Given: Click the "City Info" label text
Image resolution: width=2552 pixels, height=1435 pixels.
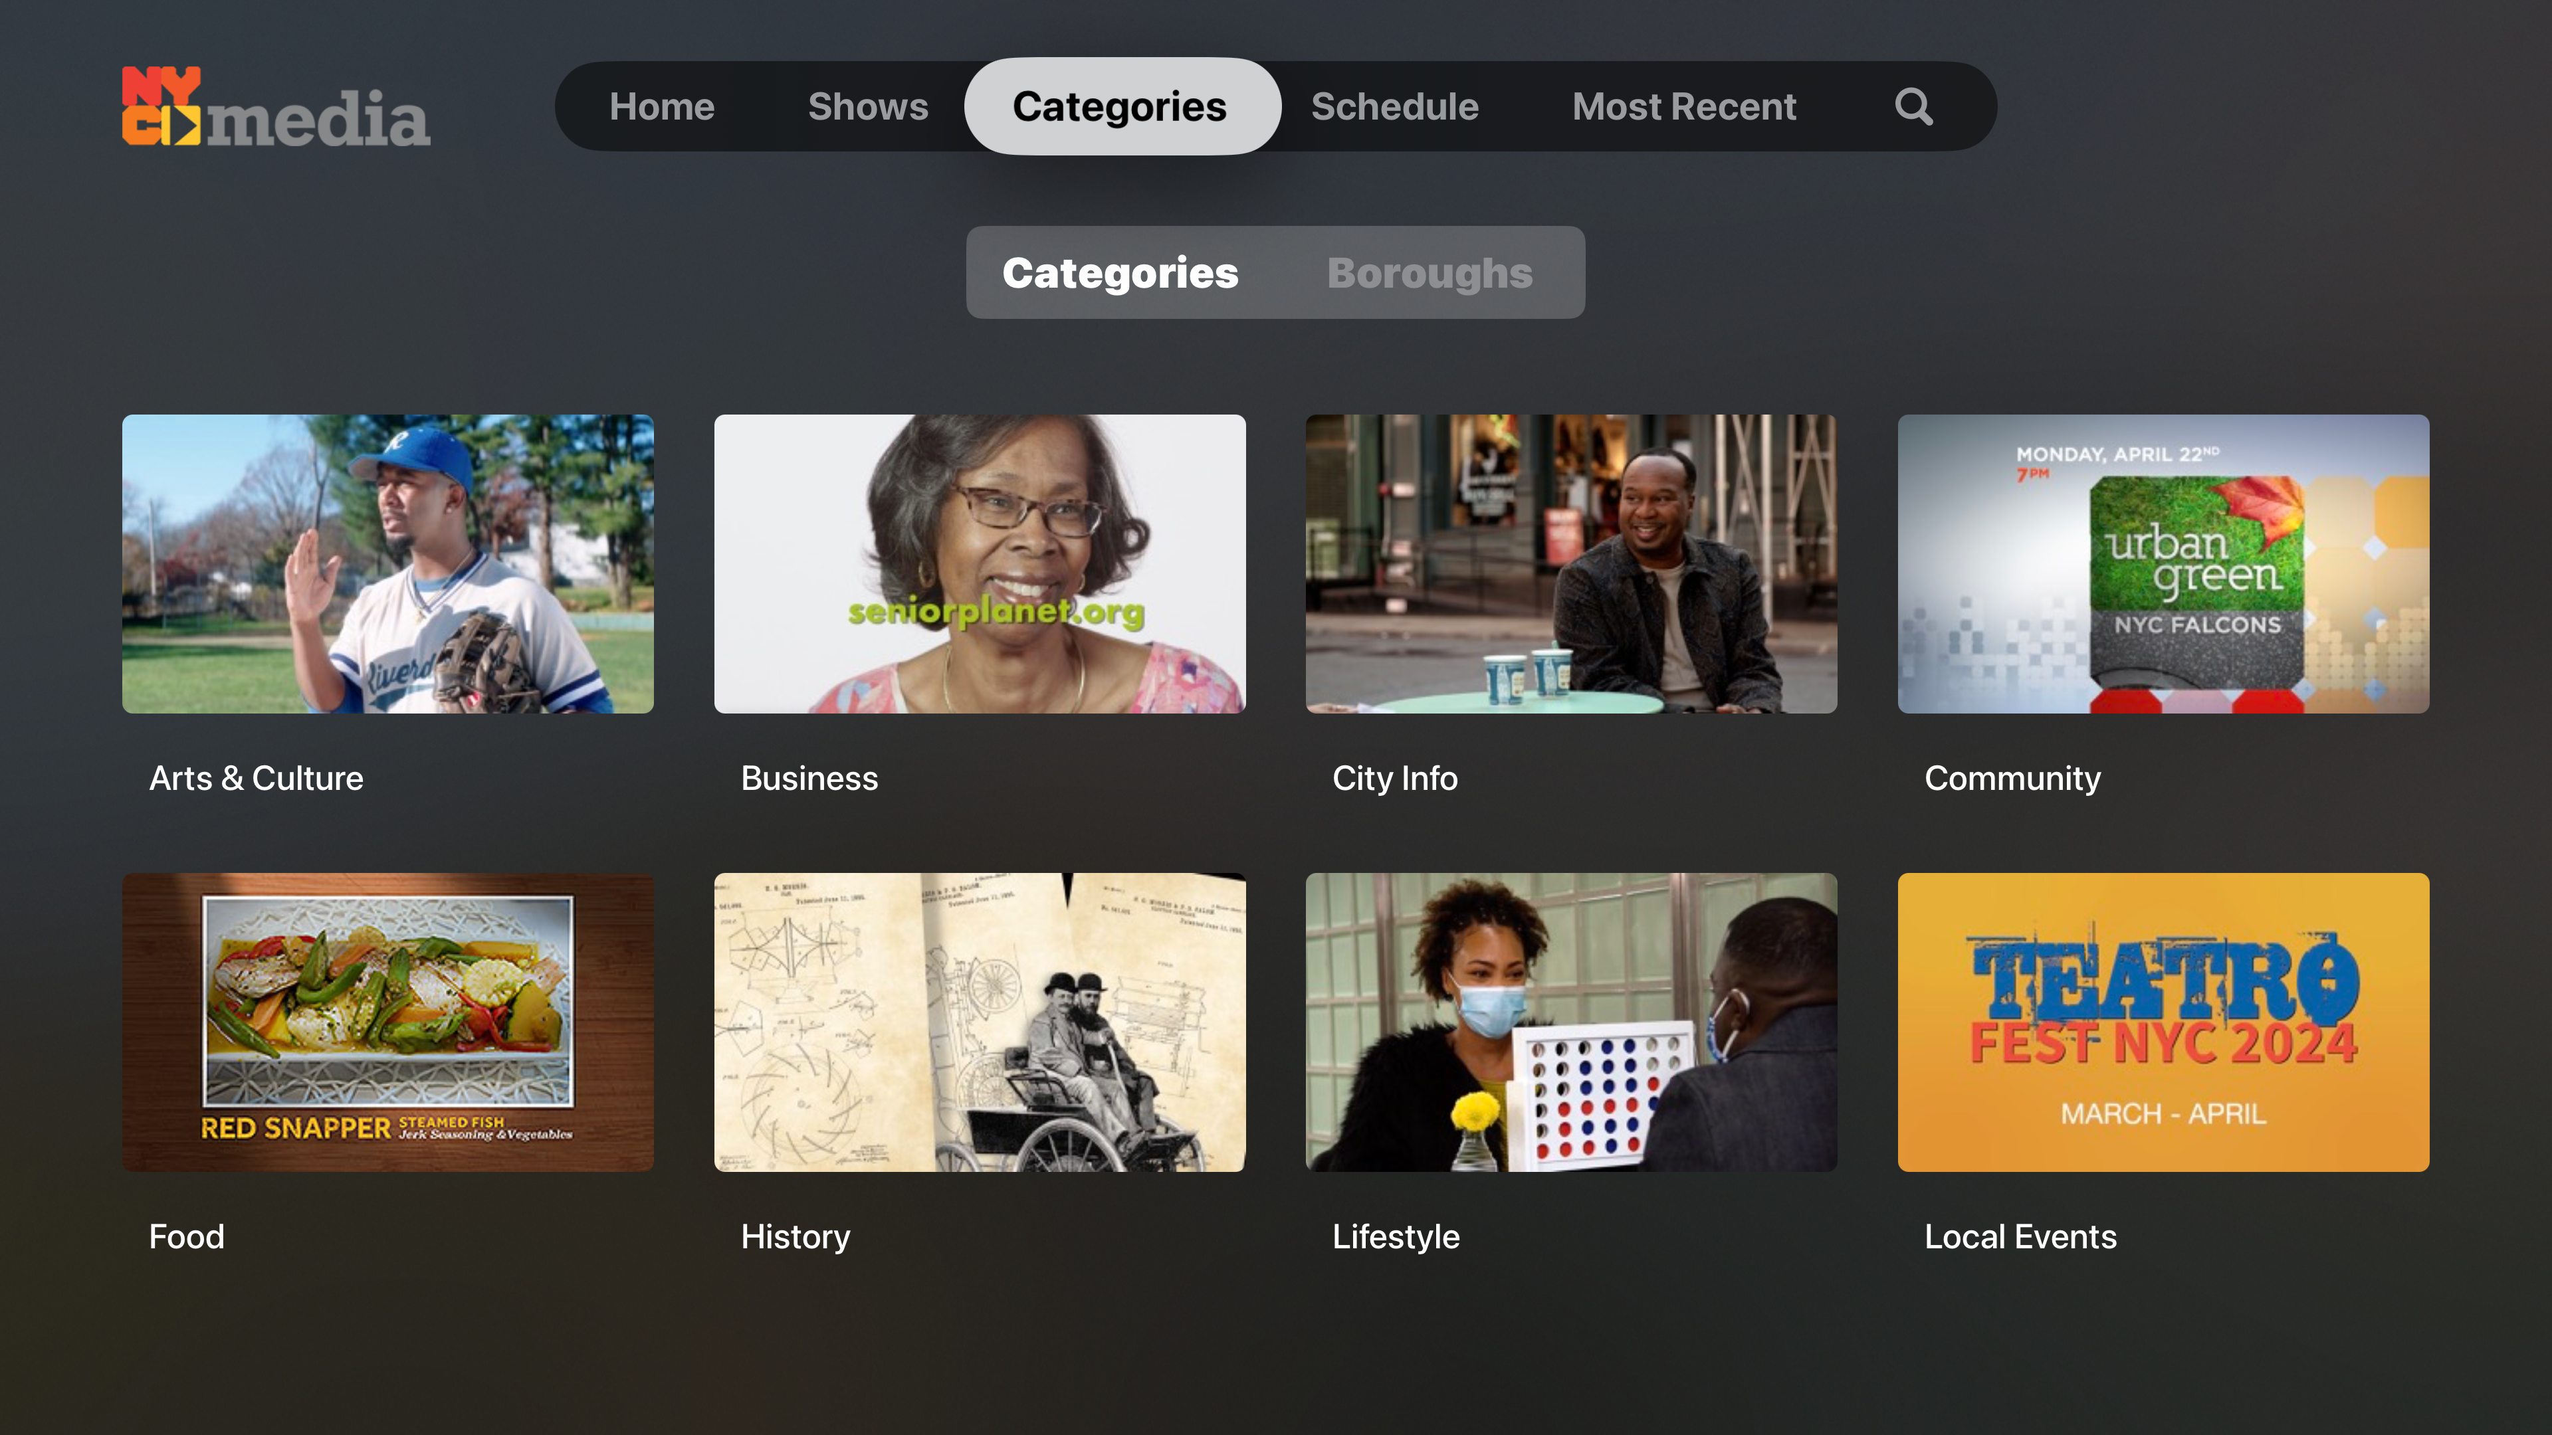Looking at the screenshot, I should [x=1395, y=779].
